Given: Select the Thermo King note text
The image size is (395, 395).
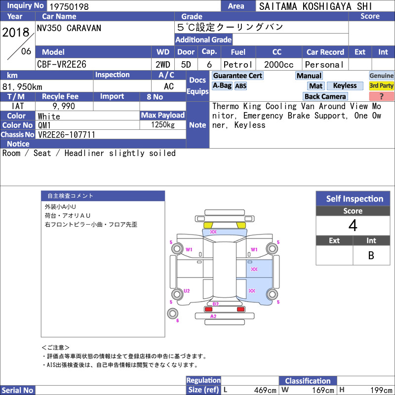Looking at the screenshot, I should [297, 116].
